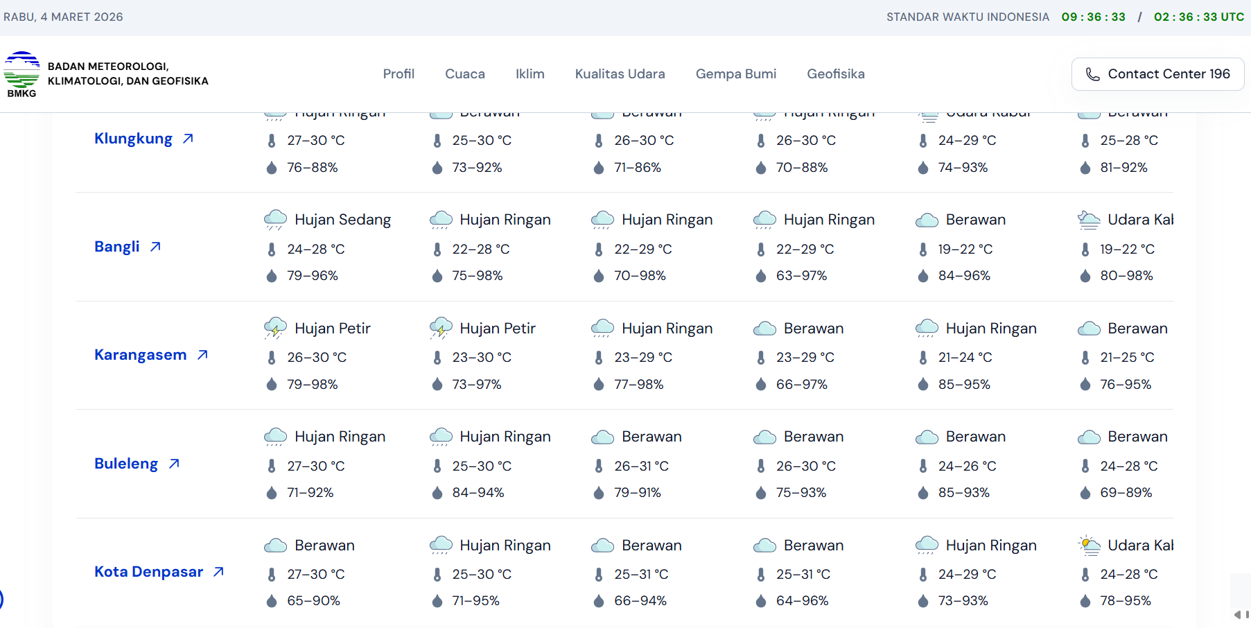Click the arrow icon beside Bangli
The width and height of the screenshot is (1251, 628).
point(155,247)
